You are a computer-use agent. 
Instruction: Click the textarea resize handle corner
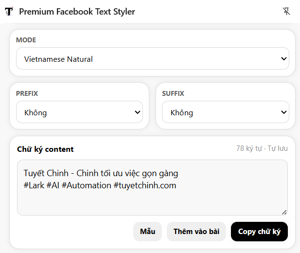click(x=284, y=212)
